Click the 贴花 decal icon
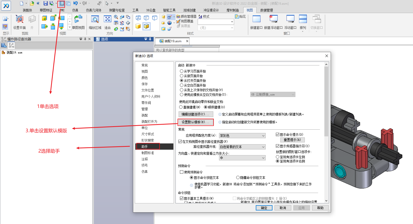413x224 pixels. pos(240,16)
